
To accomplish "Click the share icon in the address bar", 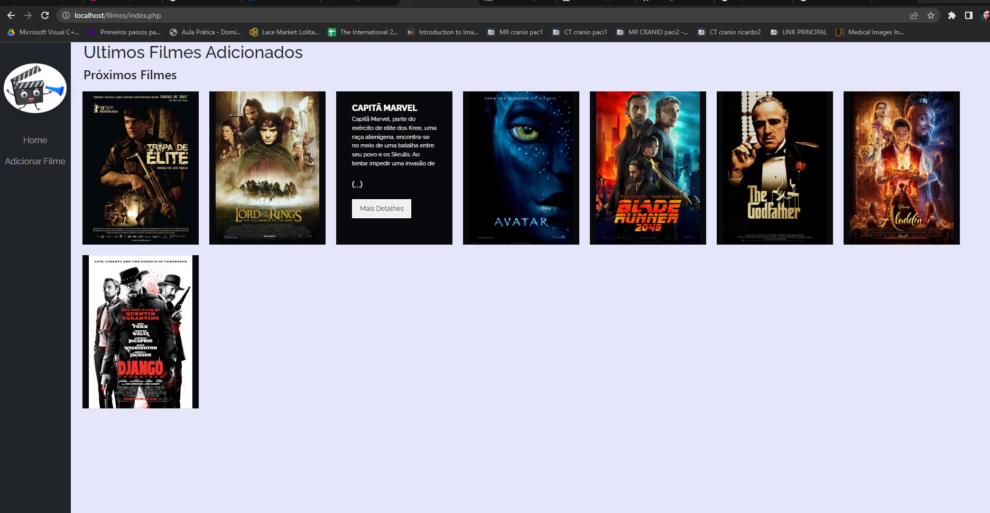I will pyautogui.click(x=914, y=15).
